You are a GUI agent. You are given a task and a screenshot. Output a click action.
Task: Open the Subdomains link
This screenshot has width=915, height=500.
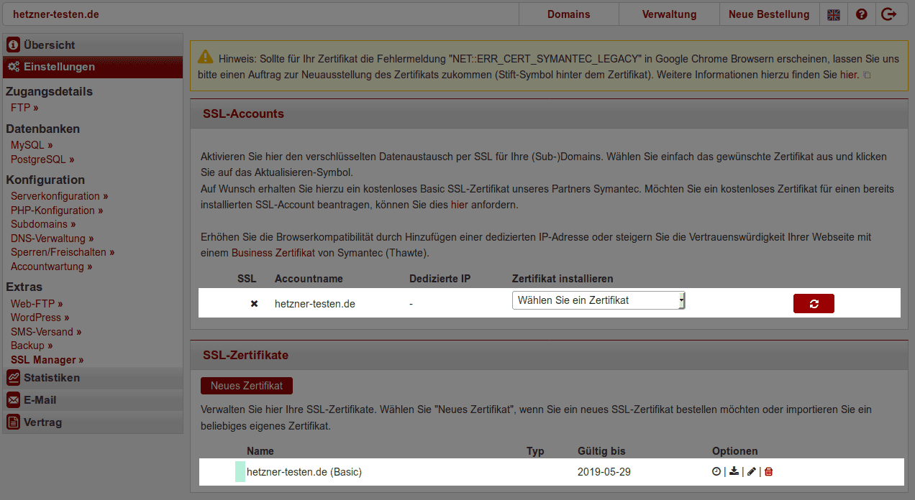(x=43, y=224)
